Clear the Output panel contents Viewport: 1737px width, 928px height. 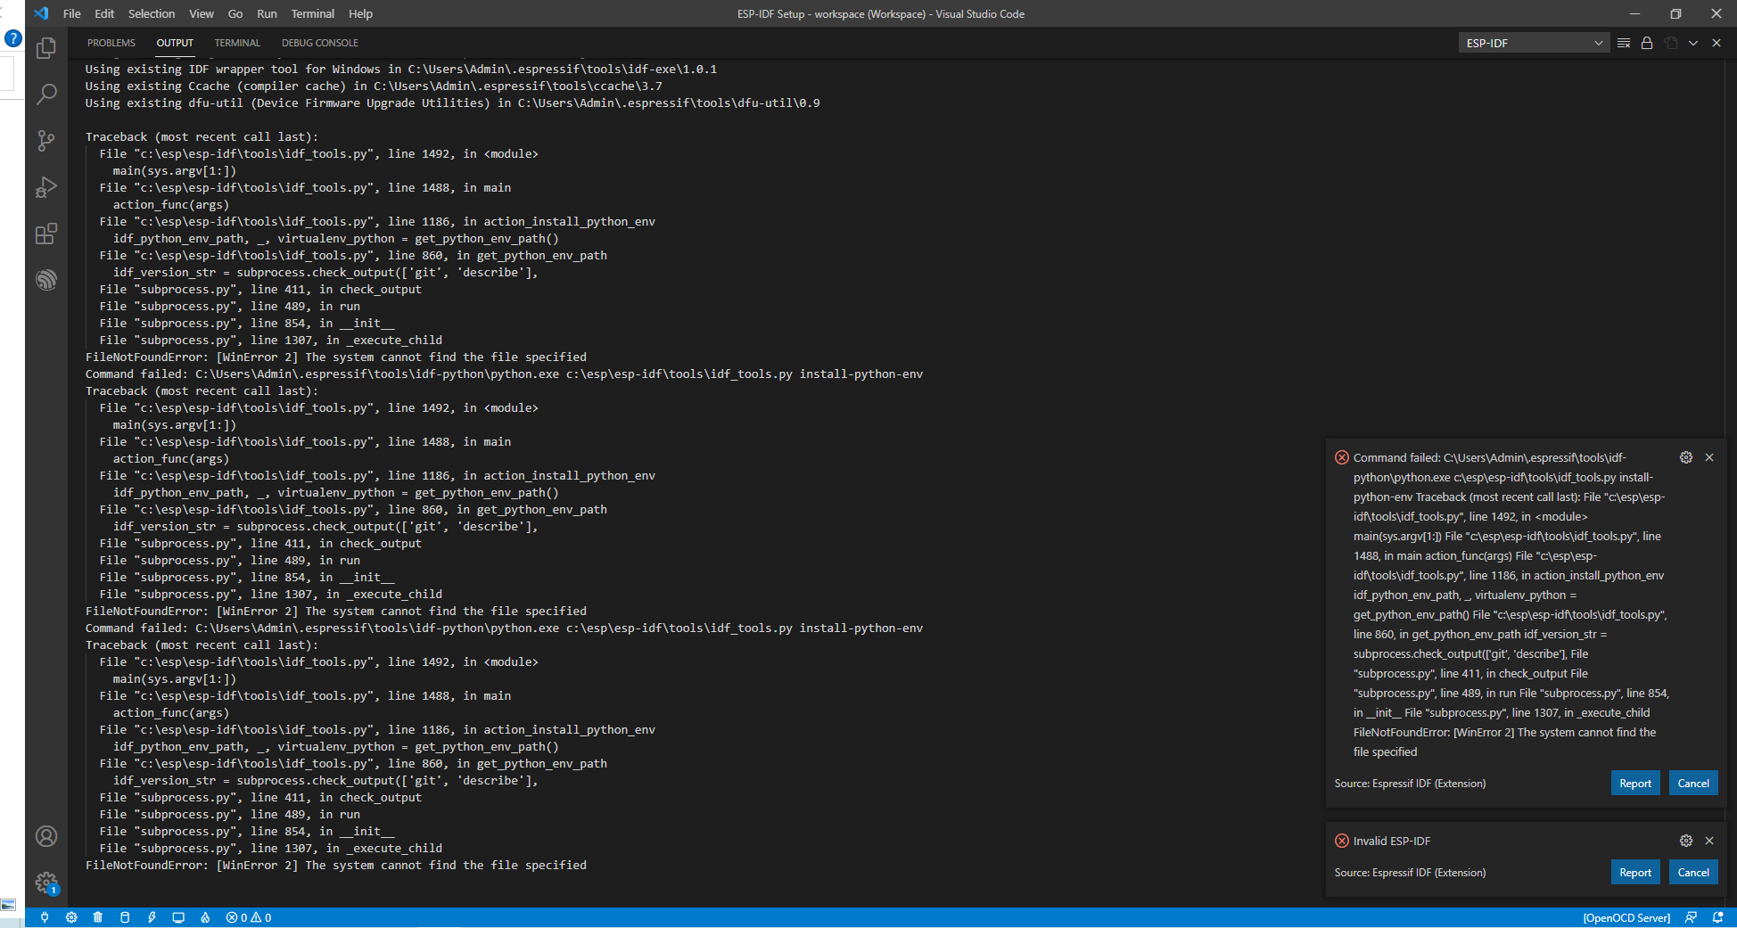tap(1623, 42)
